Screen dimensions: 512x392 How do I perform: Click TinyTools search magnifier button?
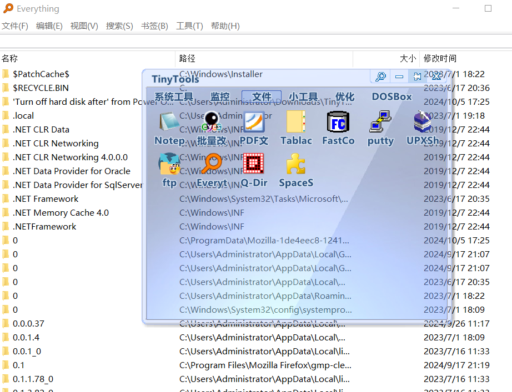380,77
